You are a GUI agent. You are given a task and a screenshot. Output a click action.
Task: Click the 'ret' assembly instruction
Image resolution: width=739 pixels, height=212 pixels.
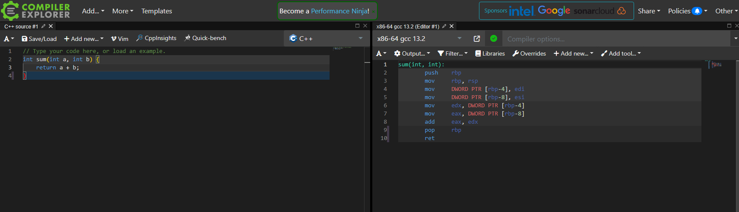430,138
